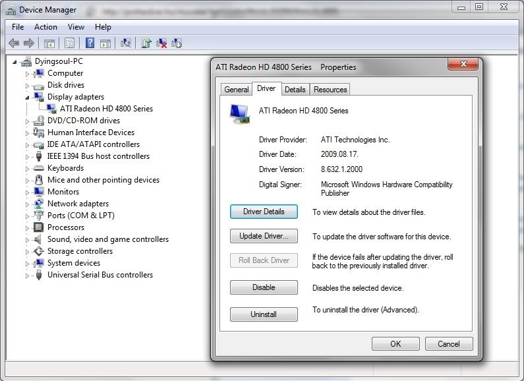Select the DVD/CD-ROM drives icon

(39, 121)
